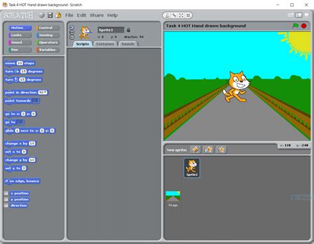
Task: Select the Motion blocks category
Action: tap(20, 28)
